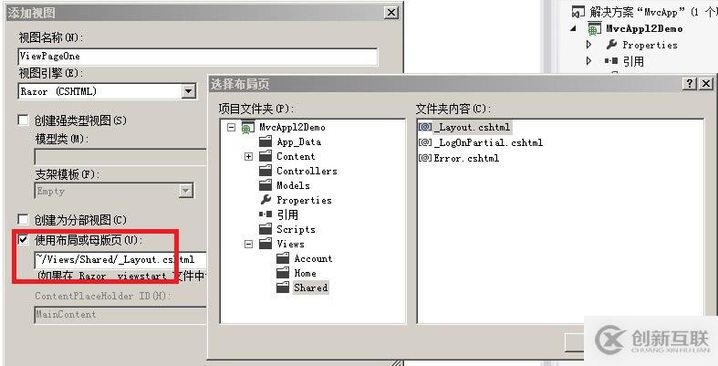Click the 模型类 input field
Viewport: 718px width, 366px height.
(x=121, y=157)
